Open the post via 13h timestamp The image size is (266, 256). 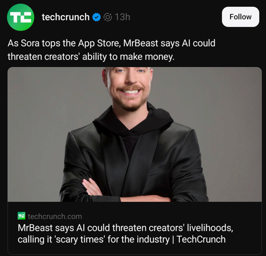[x=122, y=17]
